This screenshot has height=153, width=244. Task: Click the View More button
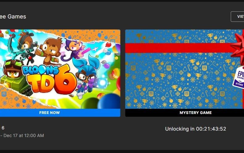coord(238,16)
